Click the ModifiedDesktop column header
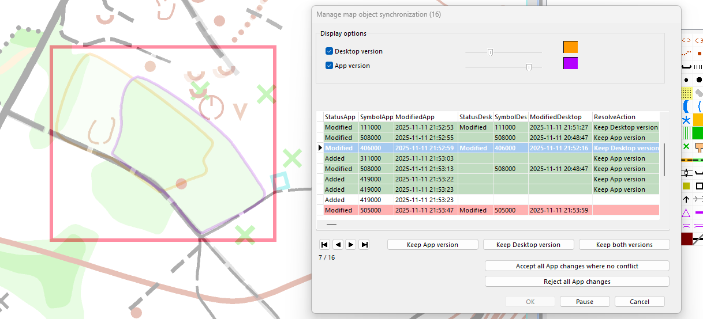Viewport: 703px width, 319px height. (560, 117)
